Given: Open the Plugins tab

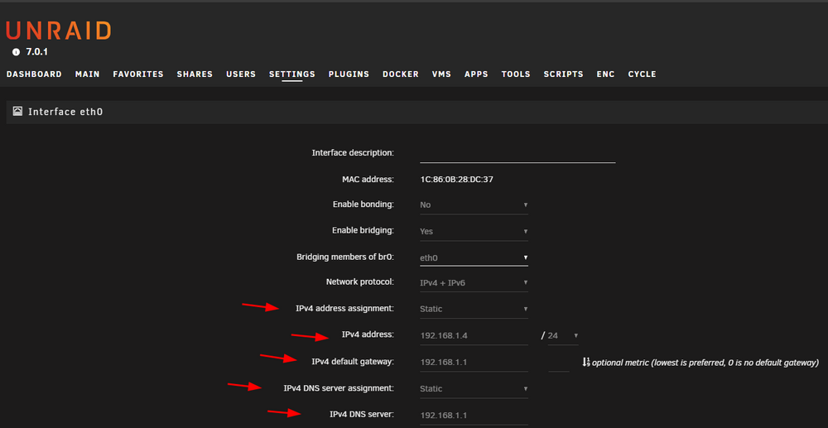Looking at the screenshot, I should 349,75.
